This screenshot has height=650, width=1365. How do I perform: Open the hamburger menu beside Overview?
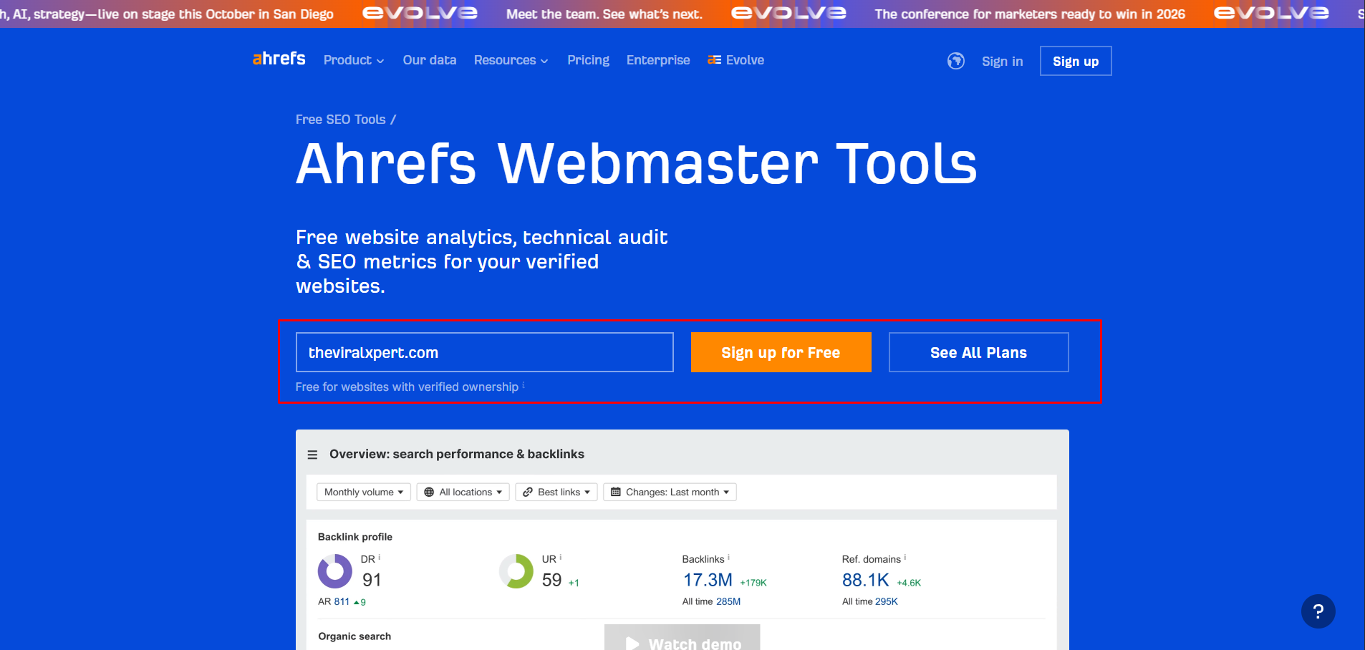pos(312,455)
